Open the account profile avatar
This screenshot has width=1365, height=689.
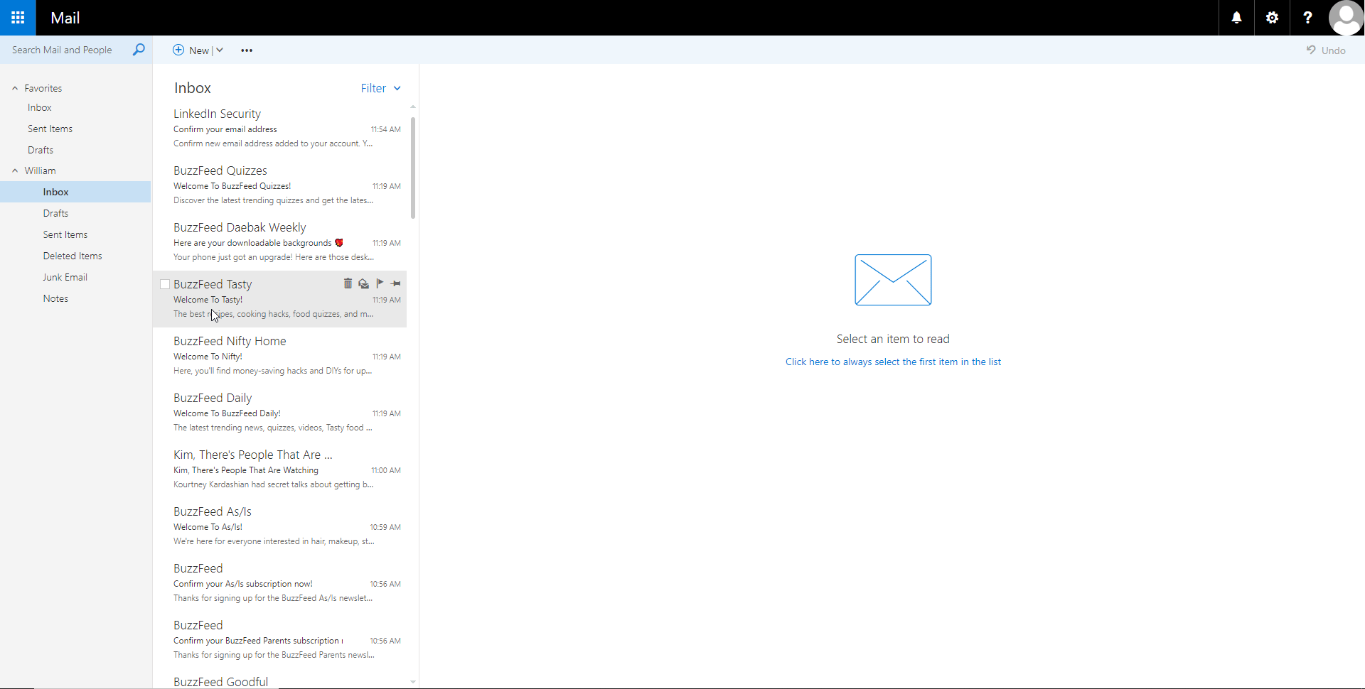click(x=1346, y=18)
